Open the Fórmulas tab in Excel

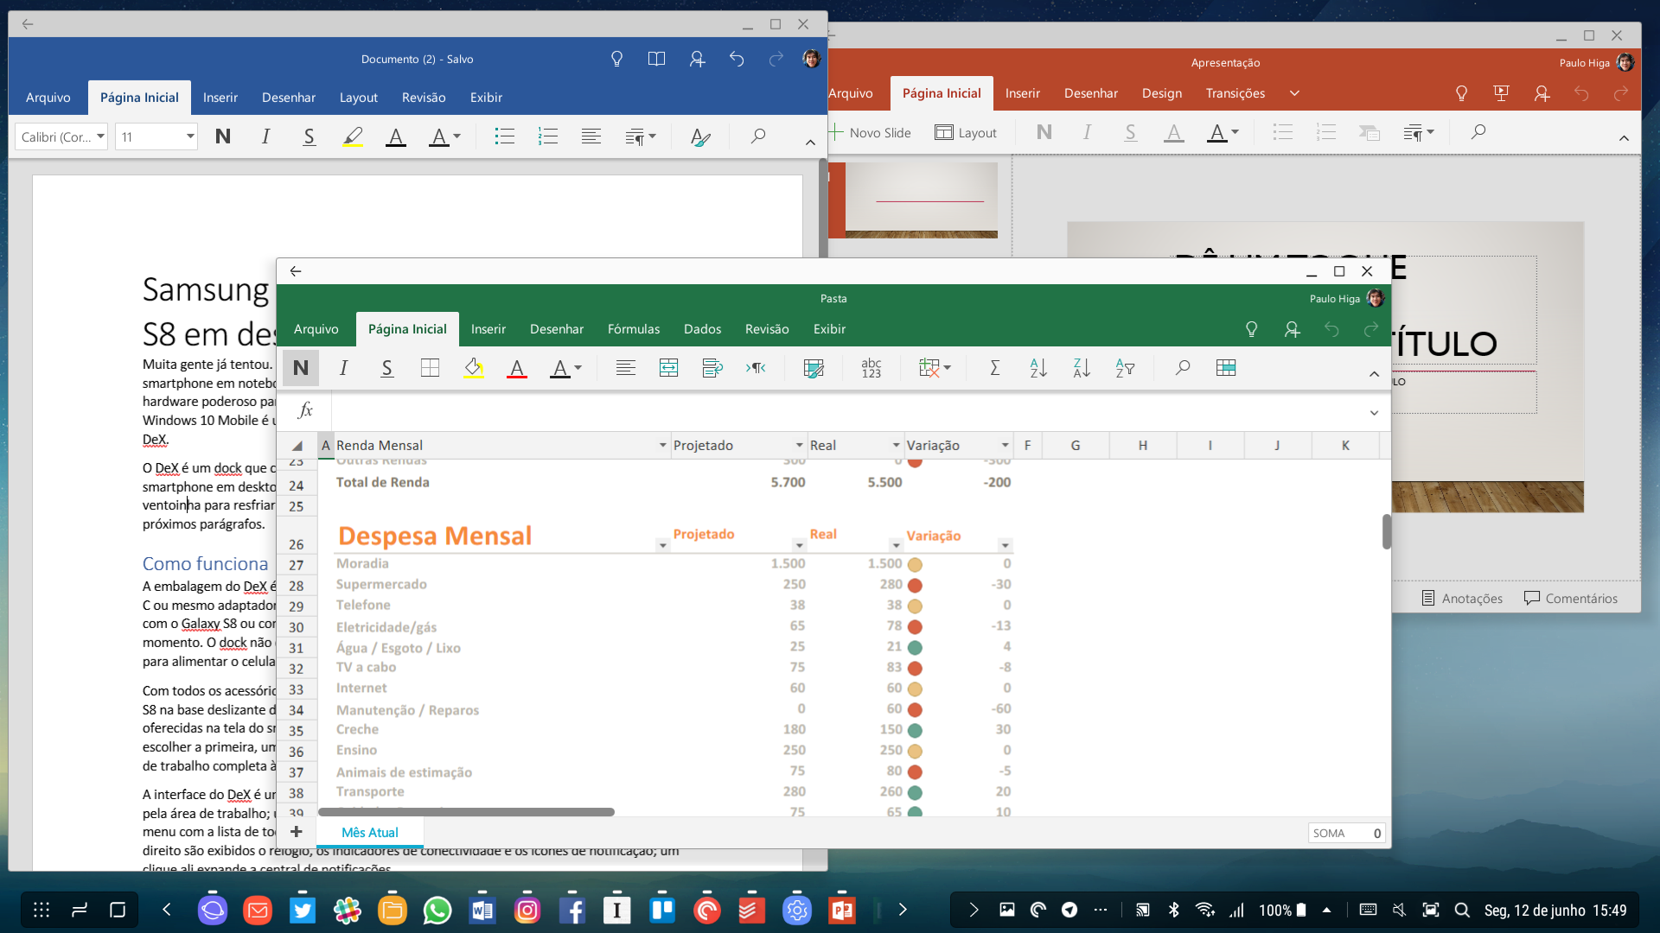tap(633, 329)
